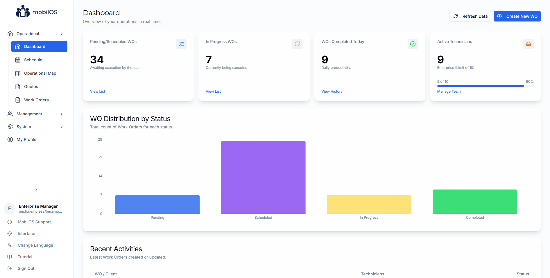The image size is (550, 278).
Task: Click the In Progress WOs refresh icon
Action: click(x=297, y=44)
